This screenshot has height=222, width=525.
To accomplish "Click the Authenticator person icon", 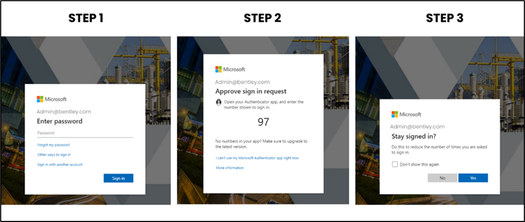I will point(219,102).
